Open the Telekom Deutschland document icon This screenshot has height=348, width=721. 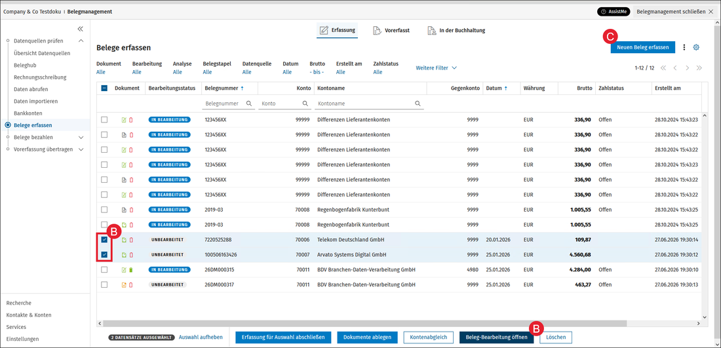pyautogui.click(x=124, y=240)
